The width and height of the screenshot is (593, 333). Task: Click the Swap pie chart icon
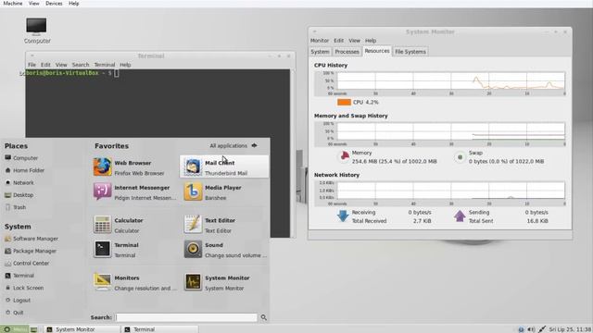[x=460, y=157]
